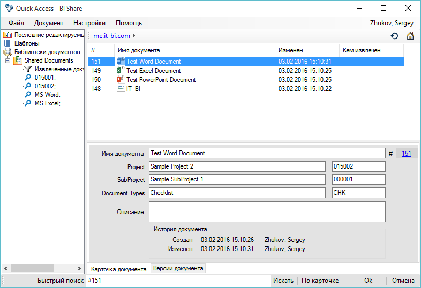Viewport: 421px width, 288px height.
Task: Click the left arrow of tree scrollbar
Action: (x=6, y=268)
